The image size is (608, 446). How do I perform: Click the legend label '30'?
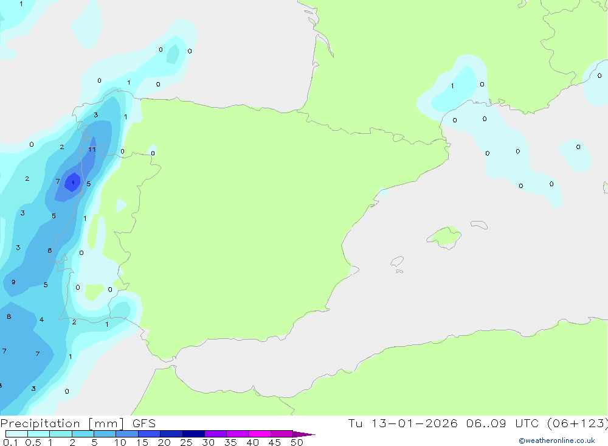pyautogui.click(x=208, y=442)
